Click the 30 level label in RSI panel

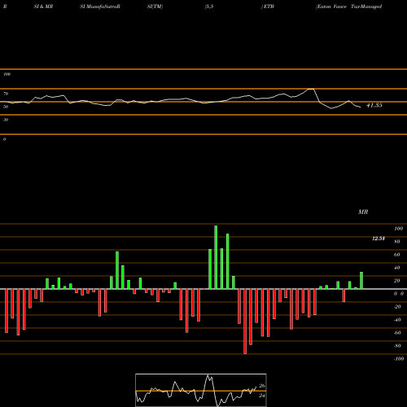pos(6,120)
